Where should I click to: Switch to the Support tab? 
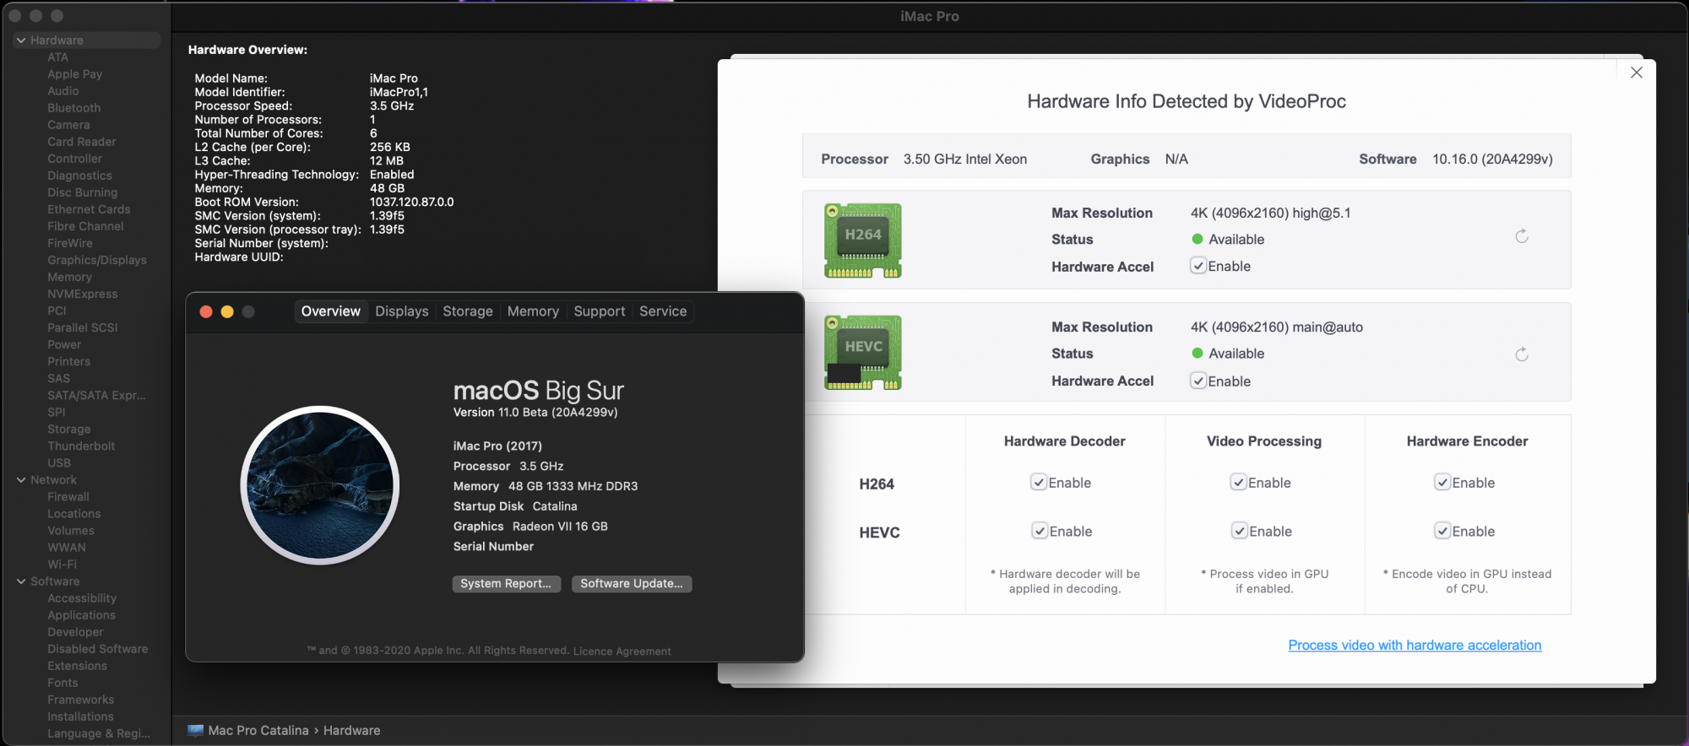click(x=600, y=311)
